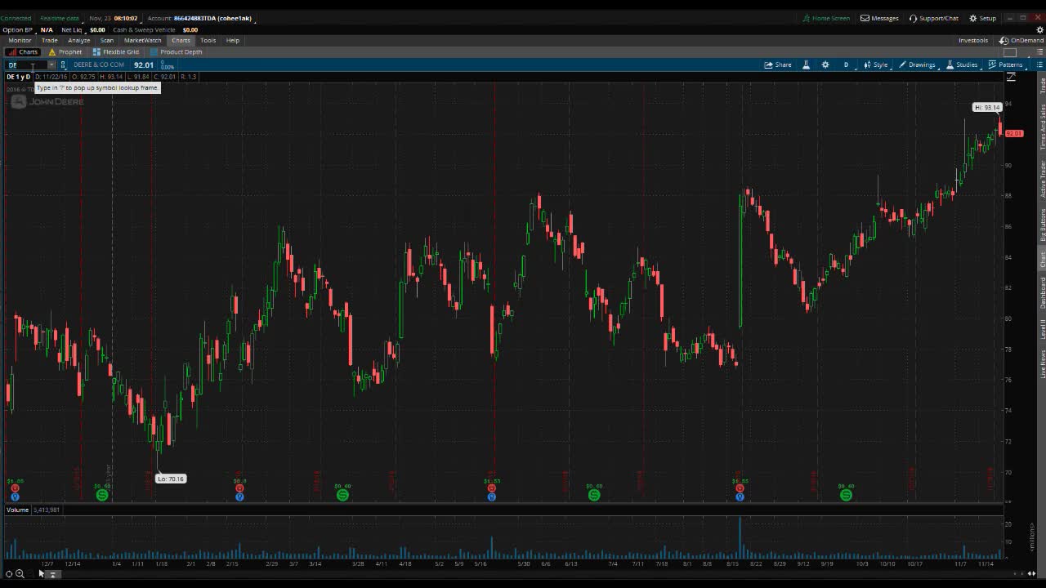The image size is (1046, 588).
Task: Share the chart via Share button
Action: tap(778, 65)
